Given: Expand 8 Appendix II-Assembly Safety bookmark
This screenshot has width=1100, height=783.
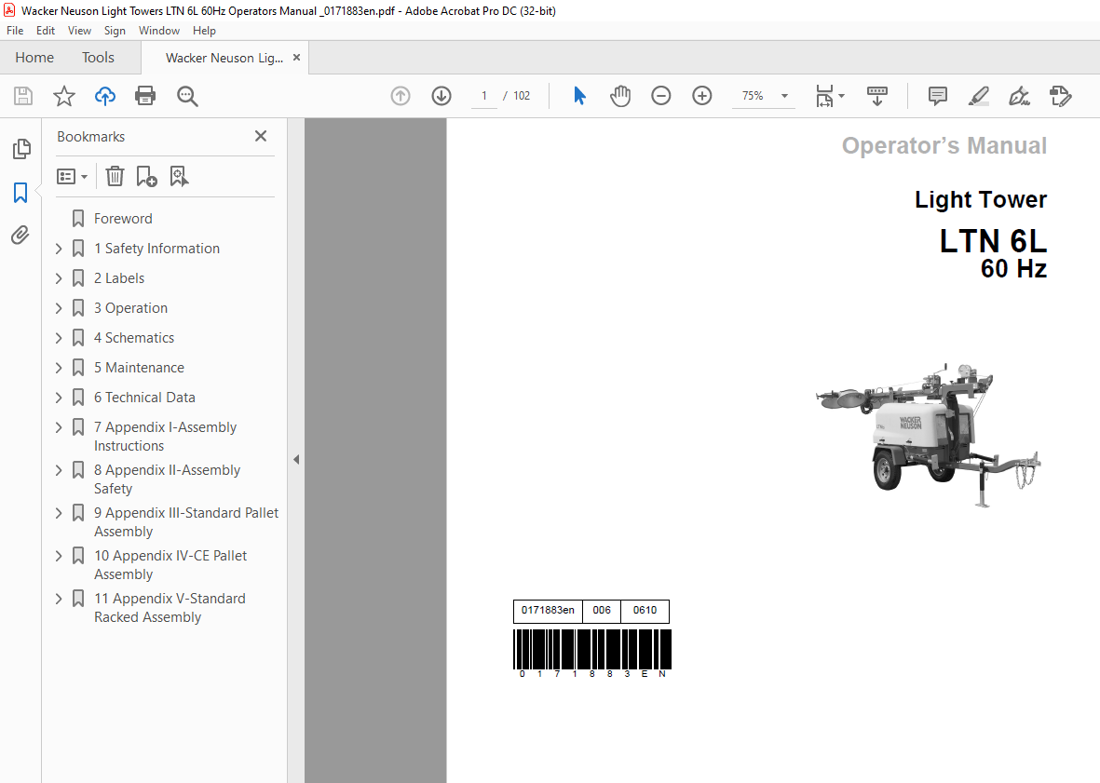Looking at the screenshot, I should [x=59, y=469].
